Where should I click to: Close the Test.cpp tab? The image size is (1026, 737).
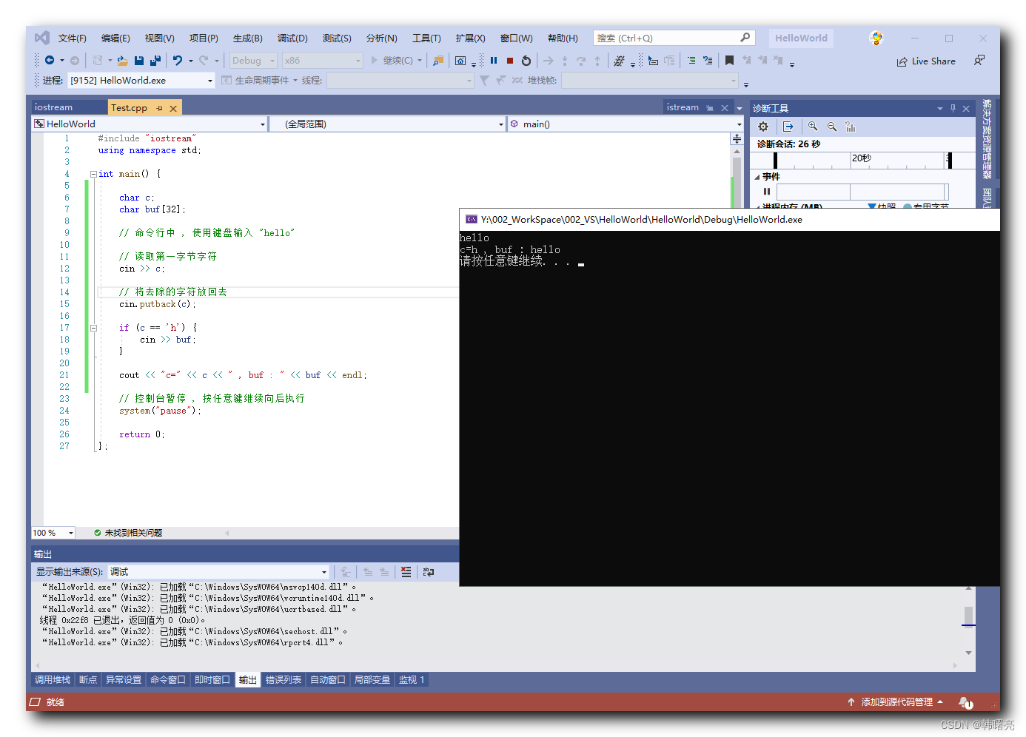(173, 108)
